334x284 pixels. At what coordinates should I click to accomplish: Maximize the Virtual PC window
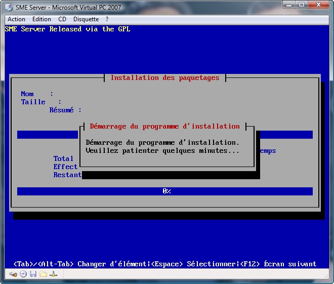[301, 5]
